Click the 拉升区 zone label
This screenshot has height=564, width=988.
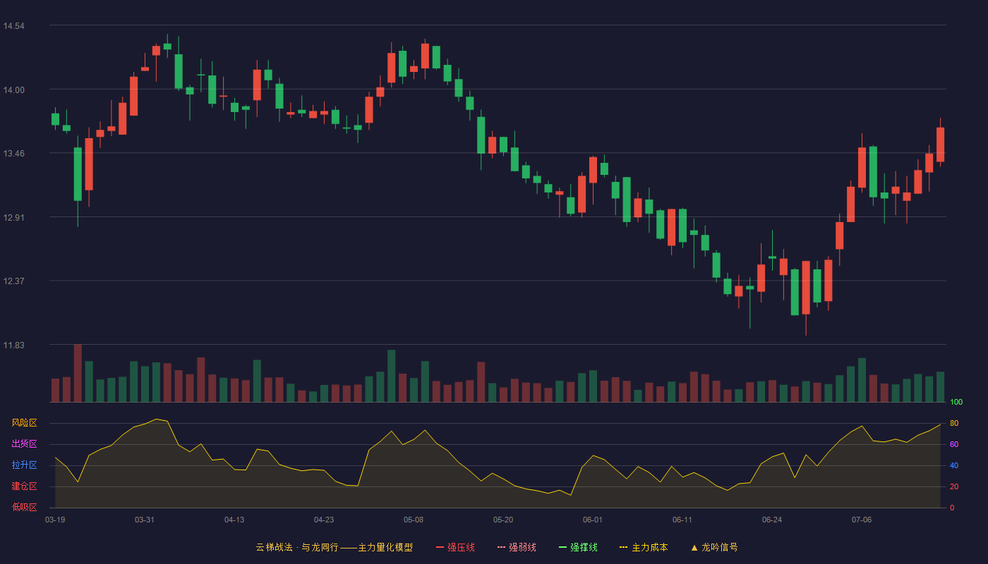point(24,465)
